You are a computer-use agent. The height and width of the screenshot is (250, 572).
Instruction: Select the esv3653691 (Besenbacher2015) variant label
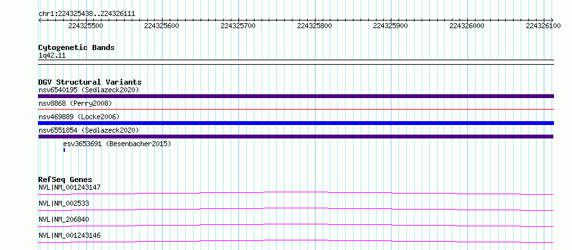(117, 144)
